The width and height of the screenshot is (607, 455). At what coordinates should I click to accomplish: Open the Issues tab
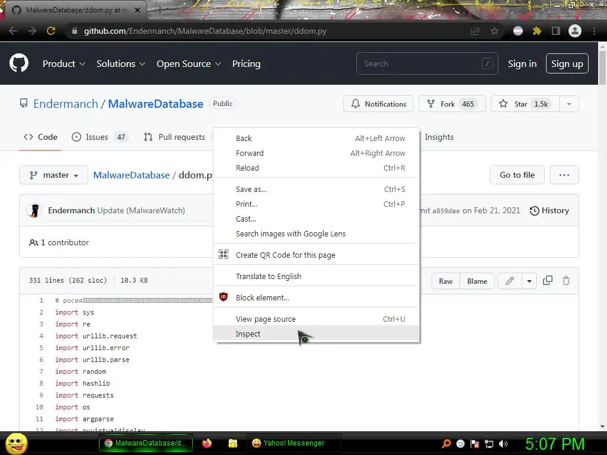click(x=100, y=137)
